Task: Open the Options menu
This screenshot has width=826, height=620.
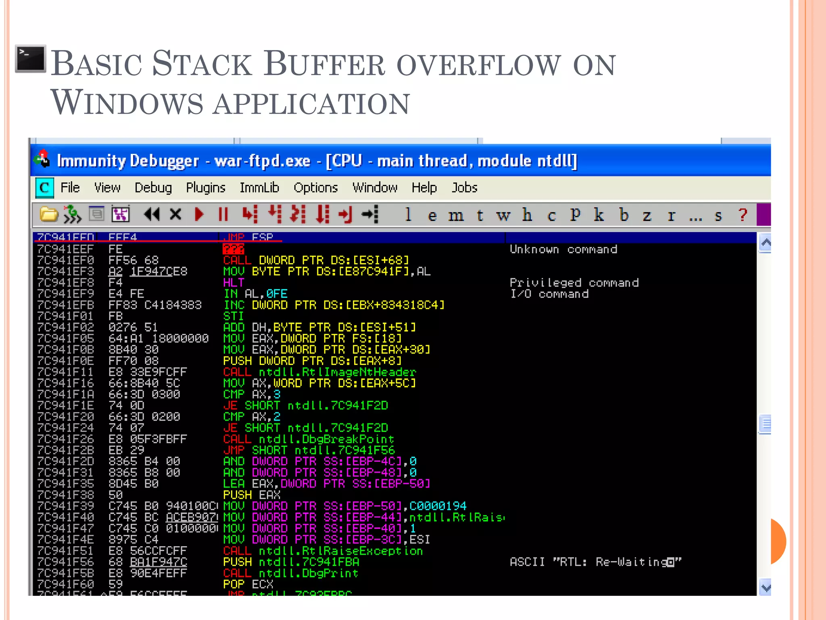Action: tap(316, 188)
